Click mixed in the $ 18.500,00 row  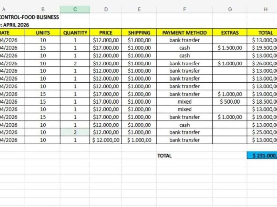184,102
